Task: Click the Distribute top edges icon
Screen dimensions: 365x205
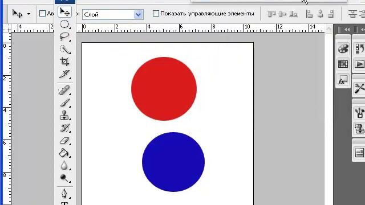Action: [352, 14]
